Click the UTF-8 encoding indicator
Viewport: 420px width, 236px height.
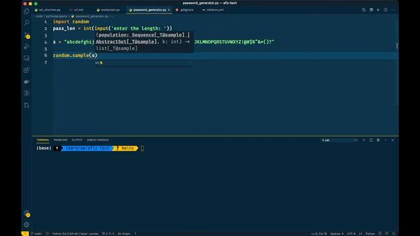tap(351, 233)
